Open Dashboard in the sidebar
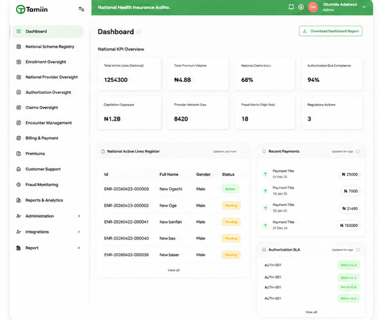This screenshot has width=378, height=320. (x=47, y=31)
